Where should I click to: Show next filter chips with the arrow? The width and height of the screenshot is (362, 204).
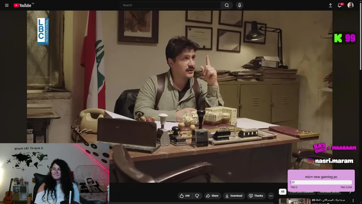coord(350,192)
